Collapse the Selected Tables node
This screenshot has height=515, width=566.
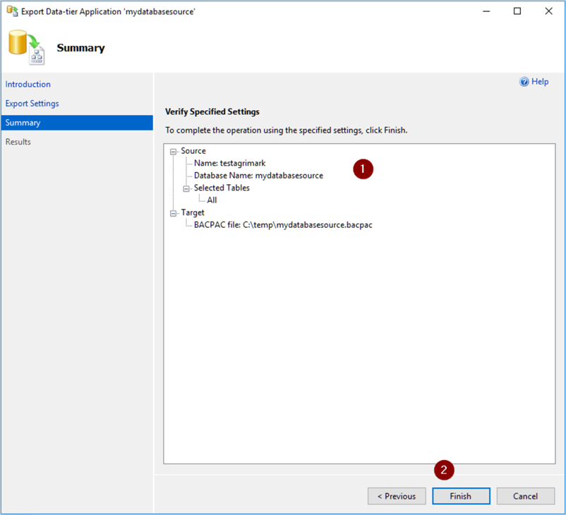coord(186,188)
